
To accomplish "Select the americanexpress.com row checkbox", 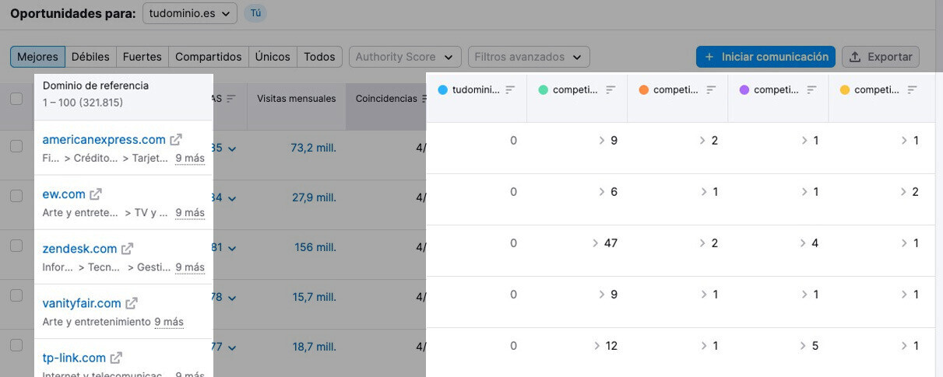I will (16, 147).
